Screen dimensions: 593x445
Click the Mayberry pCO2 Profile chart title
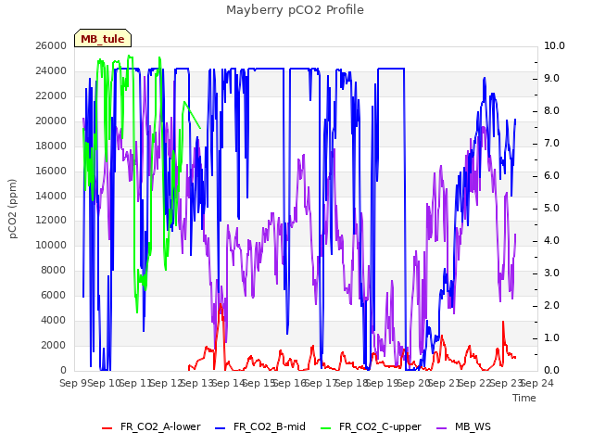coord(295,10)
